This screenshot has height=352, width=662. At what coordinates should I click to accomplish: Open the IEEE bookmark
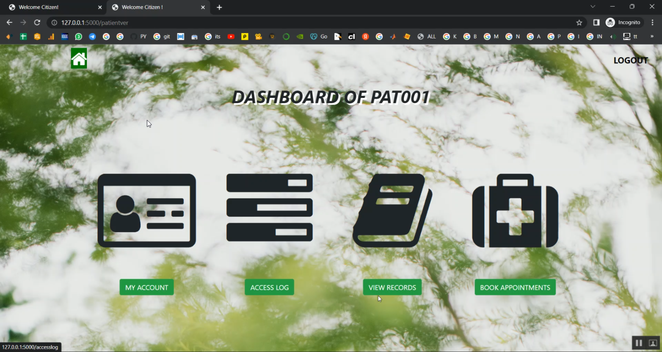coord(65,37)
